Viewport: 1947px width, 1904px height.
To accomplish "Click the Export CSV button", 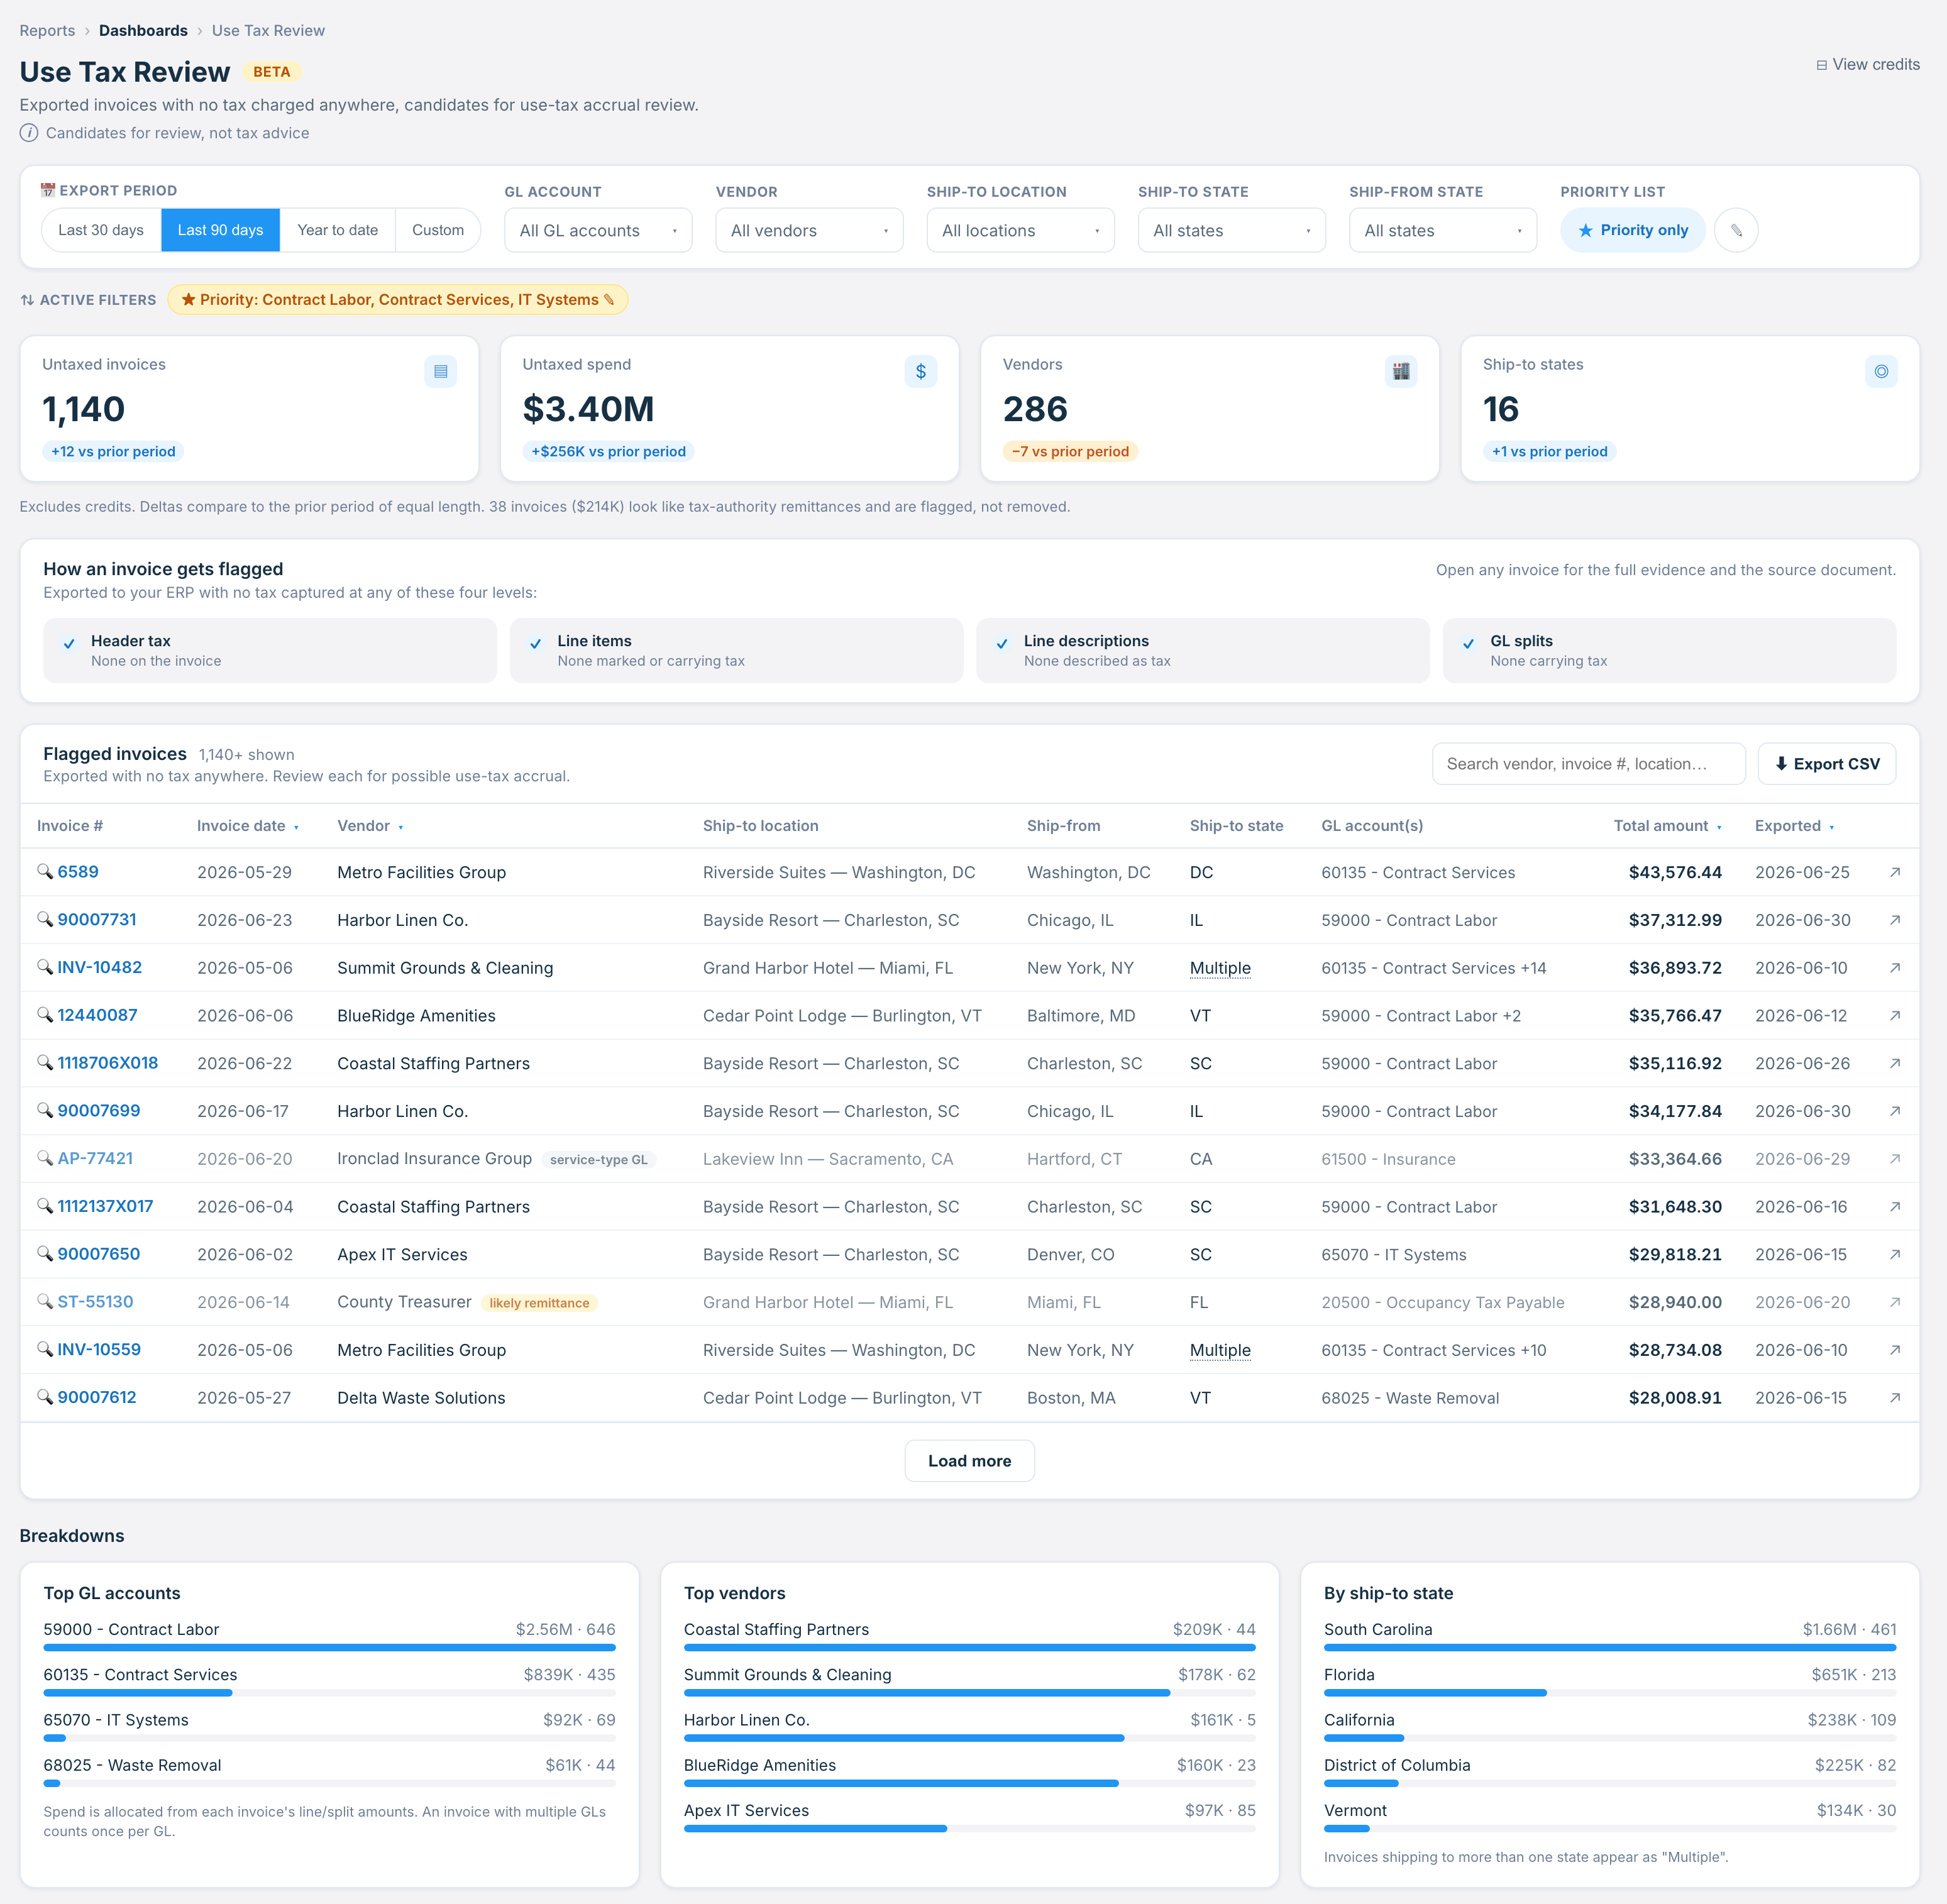I will (1826, 764).
